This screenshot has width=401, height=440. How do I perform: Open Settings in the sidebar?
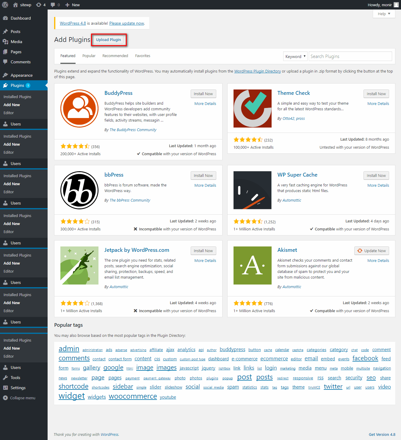pos(24,388)
